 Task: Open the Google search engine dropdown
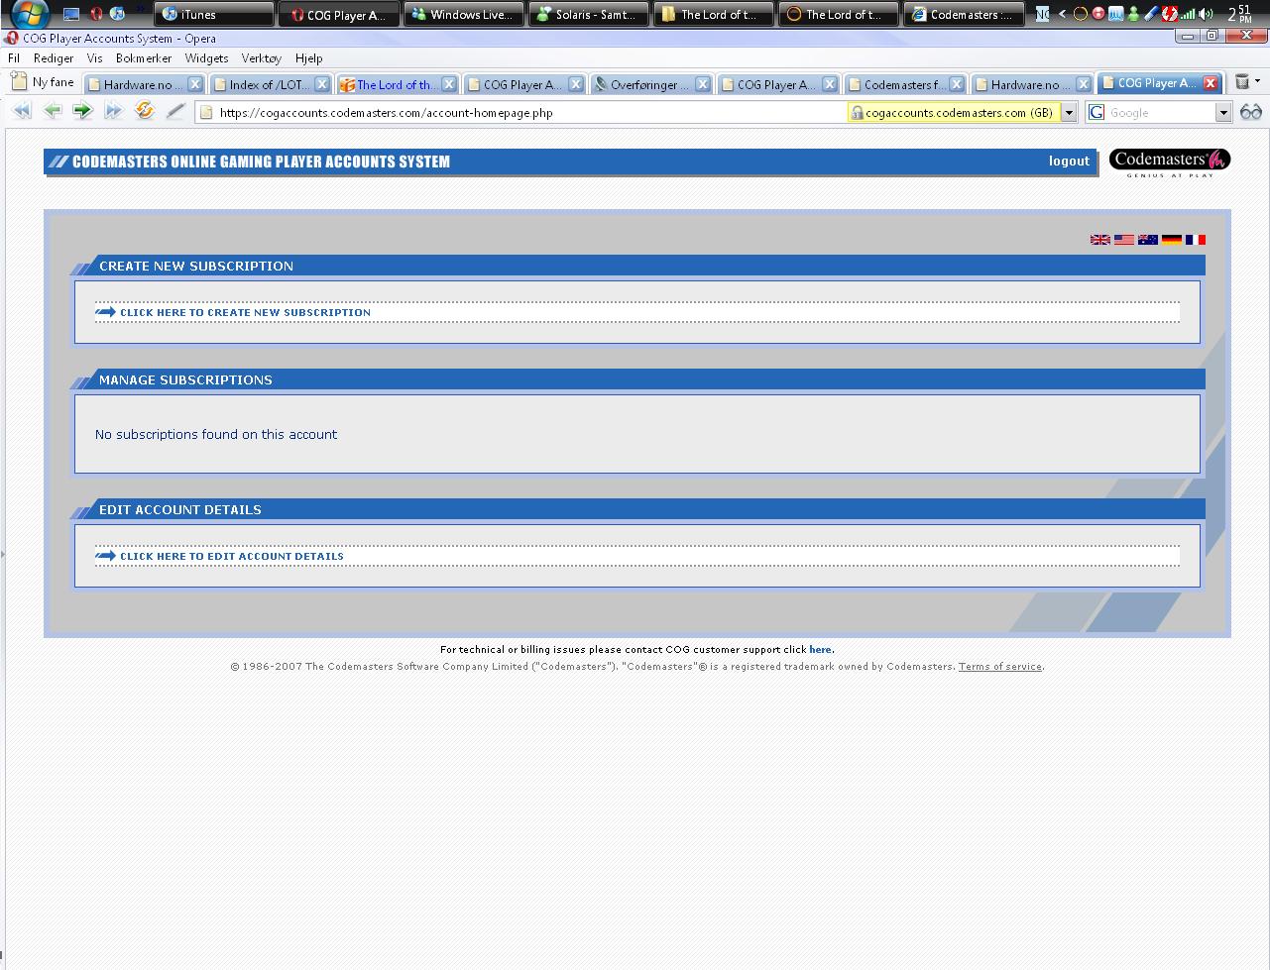click(x=1222, y=113)
